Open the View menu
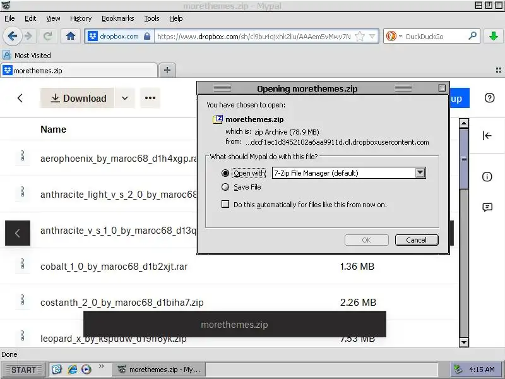Image resolution: width=505 pixels, height=379 pixels. pos(53,19)
